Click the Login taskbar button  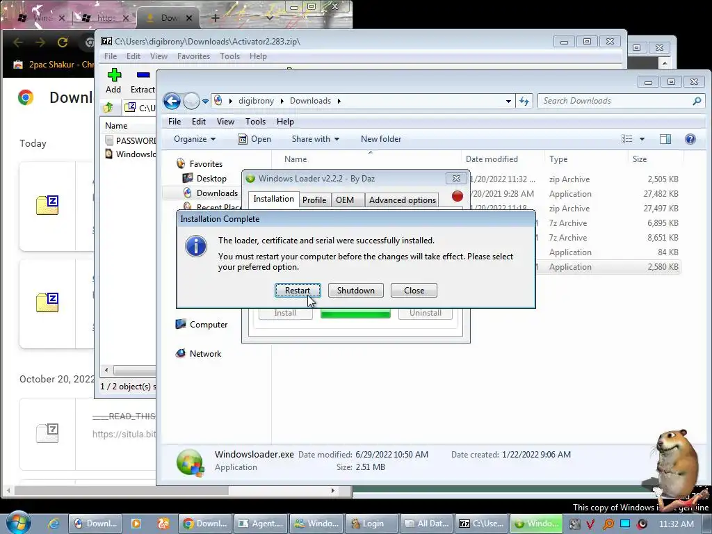tap(371, 524)
